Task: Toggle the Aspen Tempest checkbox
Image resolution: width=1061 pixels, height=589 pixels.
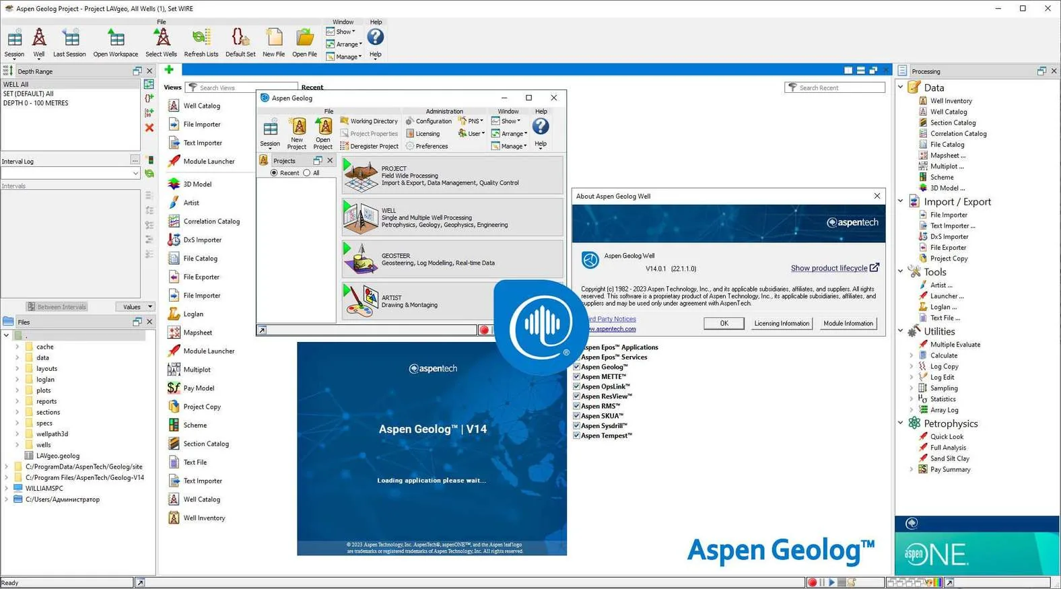Action: (576, 436)
